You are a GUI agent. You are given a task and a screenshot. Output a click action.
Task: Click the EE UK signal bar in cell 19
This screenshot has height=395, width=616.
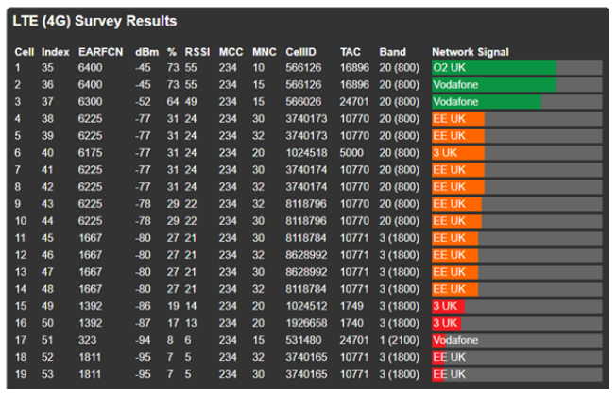(x=517, y=374)
